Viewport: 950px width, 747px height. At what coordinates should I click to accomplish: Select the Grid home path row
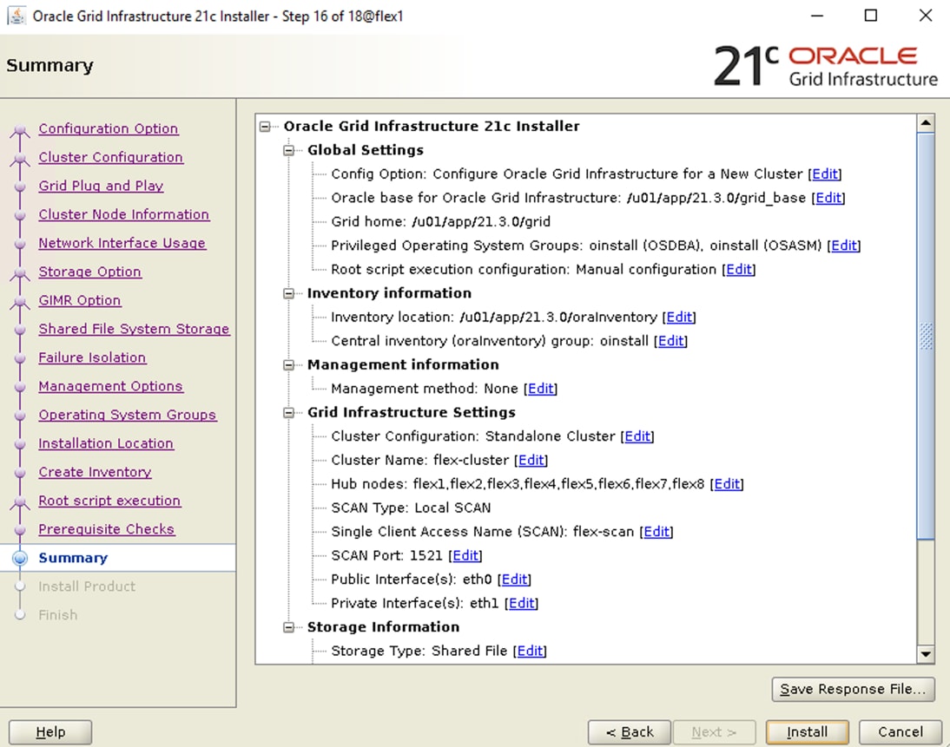[440, 222]
